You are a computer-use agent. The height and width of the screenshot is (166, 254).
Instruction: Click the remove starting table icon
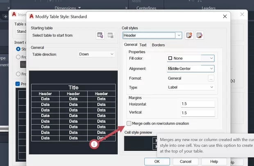point(111,36)
